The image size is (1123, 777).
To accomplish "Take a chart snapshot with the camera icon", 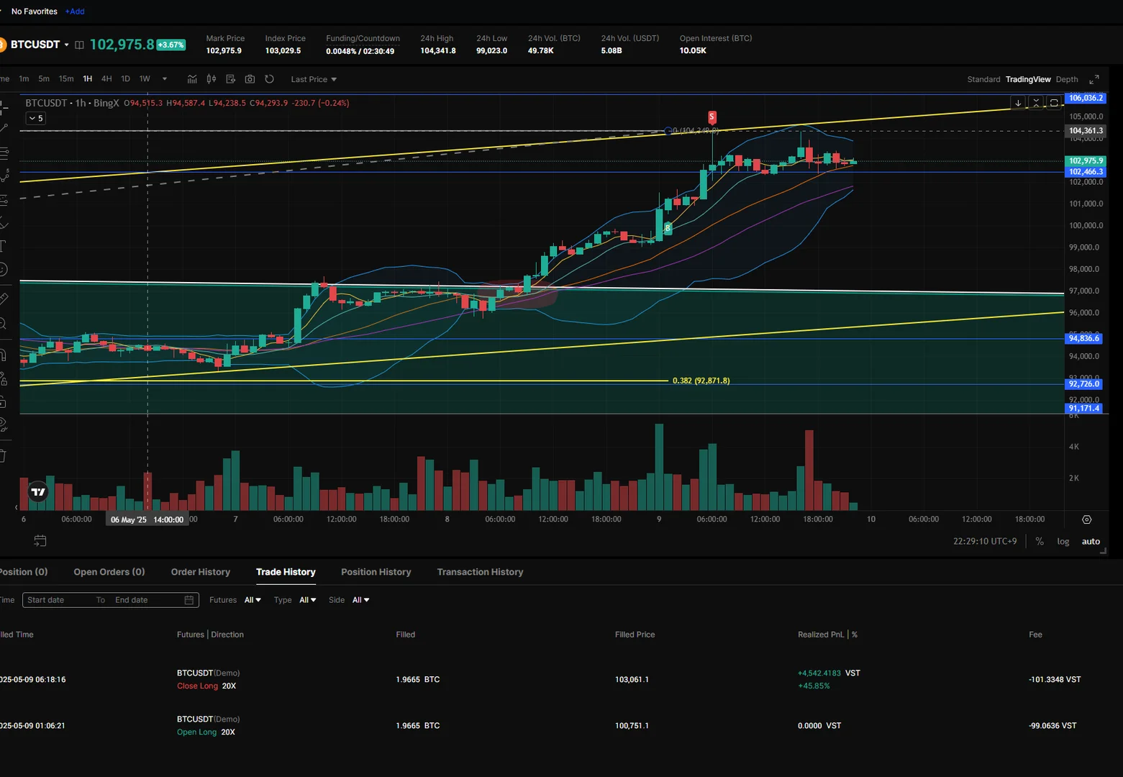I will [x=250, y=79].
